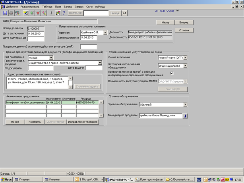Click the save floppy disk toolbar icon
The image size is (244, 183).
(5, 13)
